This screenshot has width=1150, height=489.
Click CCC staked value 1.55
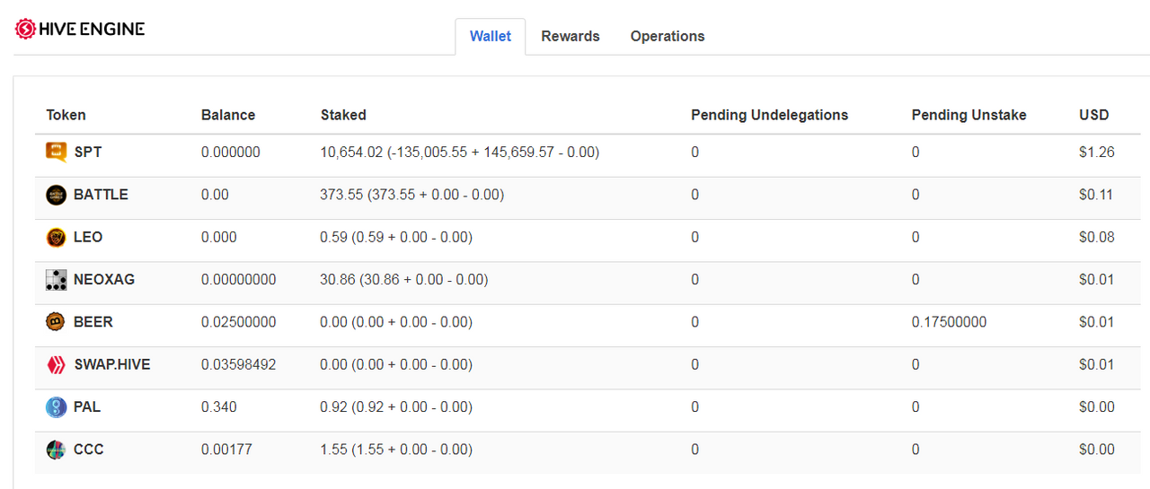(332, 450)
